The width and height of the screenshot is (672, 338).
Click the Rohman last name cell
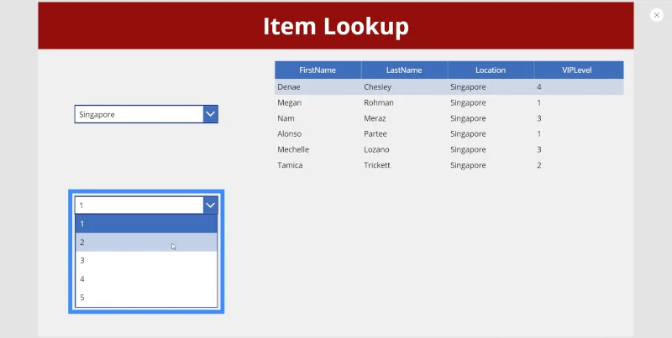[x=379, y=102]
